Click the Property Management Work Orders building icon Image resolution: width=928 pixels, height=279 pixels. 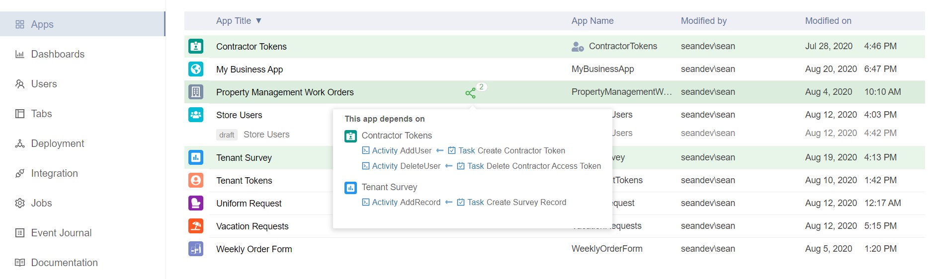pos(196,92)
